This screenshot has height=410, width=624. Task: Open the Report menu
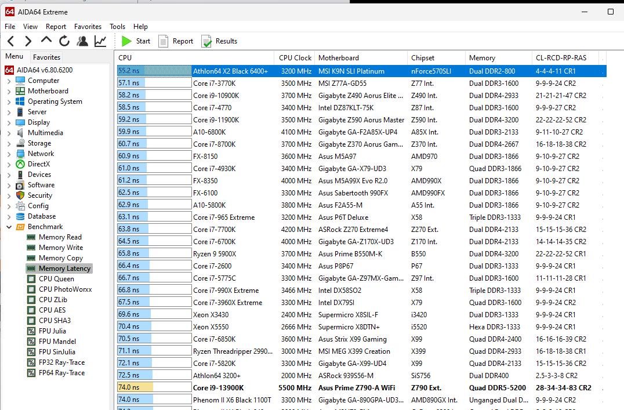pos(56,27)
